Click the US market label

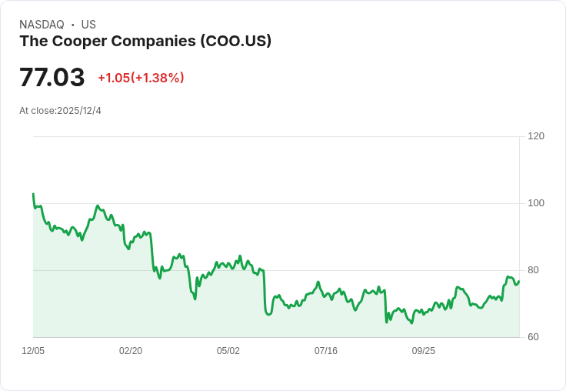pos(88,25)
